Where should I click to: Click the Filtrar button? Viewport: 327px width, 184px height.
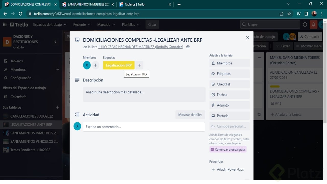(283, 46)
